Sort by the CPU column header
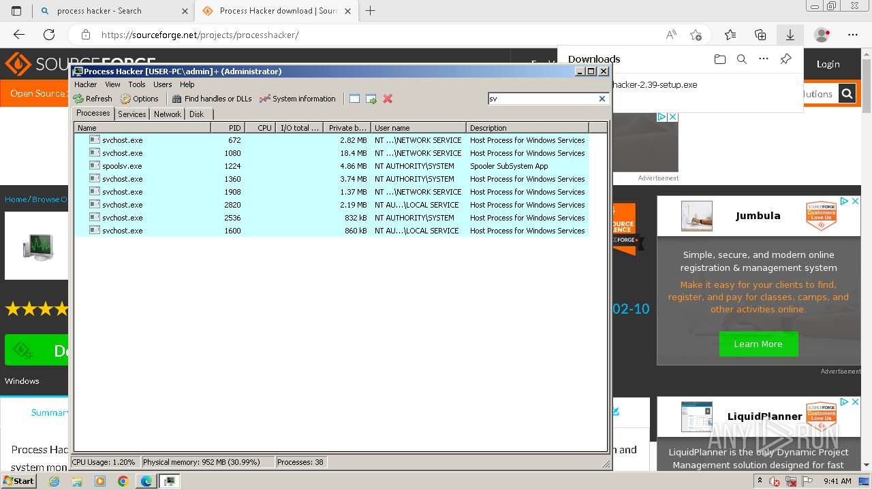 (x=260, y=127)
